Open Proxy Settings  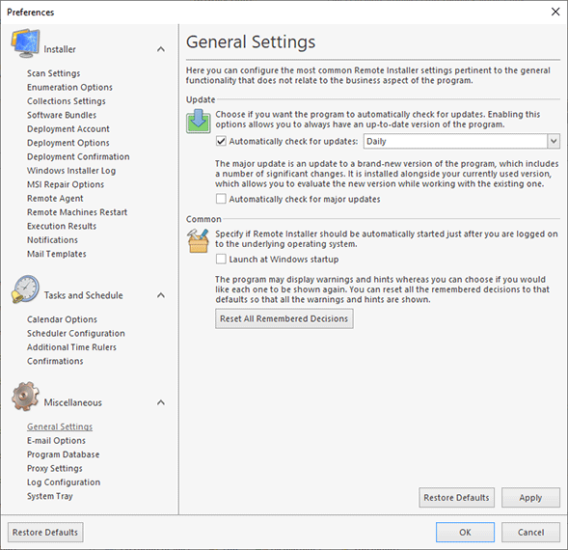(x=55, y=468)
